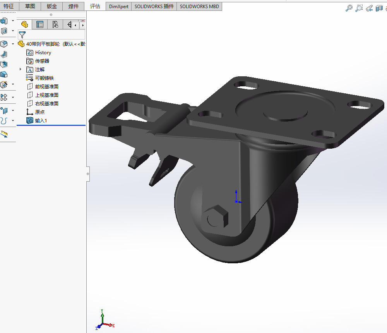Screen dimensions: 387x333
Task: Click Zoom to Fit magnifier icon
Action: click(349, 8)
